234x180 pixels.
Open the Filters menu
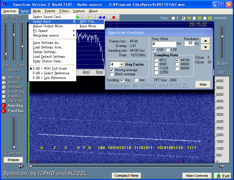[x=64, y=11]
